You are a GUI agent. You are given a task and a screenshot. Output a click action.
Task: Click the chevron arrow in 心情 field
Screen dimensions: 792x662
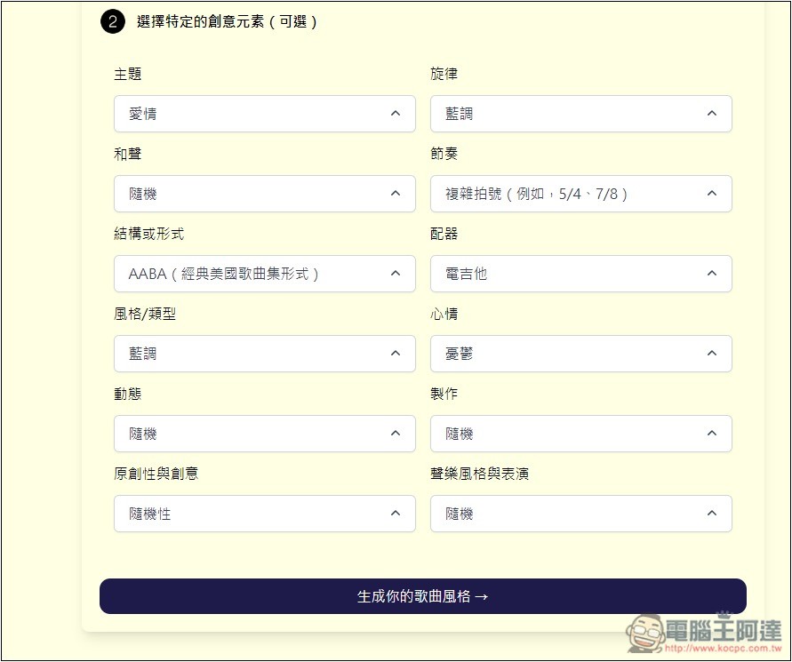pos(711,354)
